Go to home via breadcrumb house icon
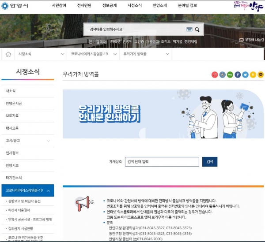The height and width of the screenshot is (242, 265). 8,54
